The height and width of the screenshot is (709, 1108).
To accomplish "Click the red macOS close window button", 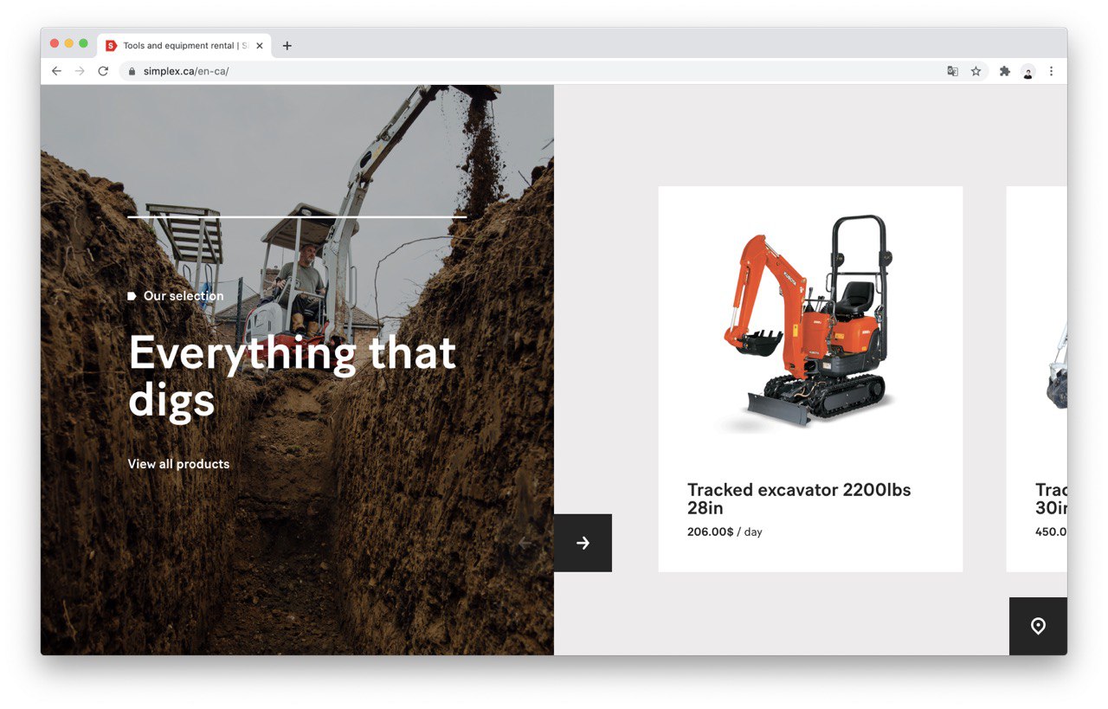I will point(55,43).
